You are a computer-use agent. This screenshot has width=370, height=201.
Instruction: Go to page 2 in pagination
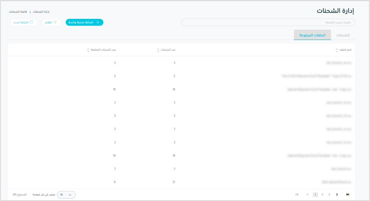pyautogui.click(x=322, y=195)
